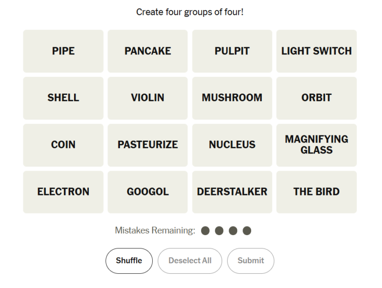The width and height of the screenshot is (382, 288).
Task: Select the PANCAKE word tile
Action: pyautogui.click(x=148, y=51)
